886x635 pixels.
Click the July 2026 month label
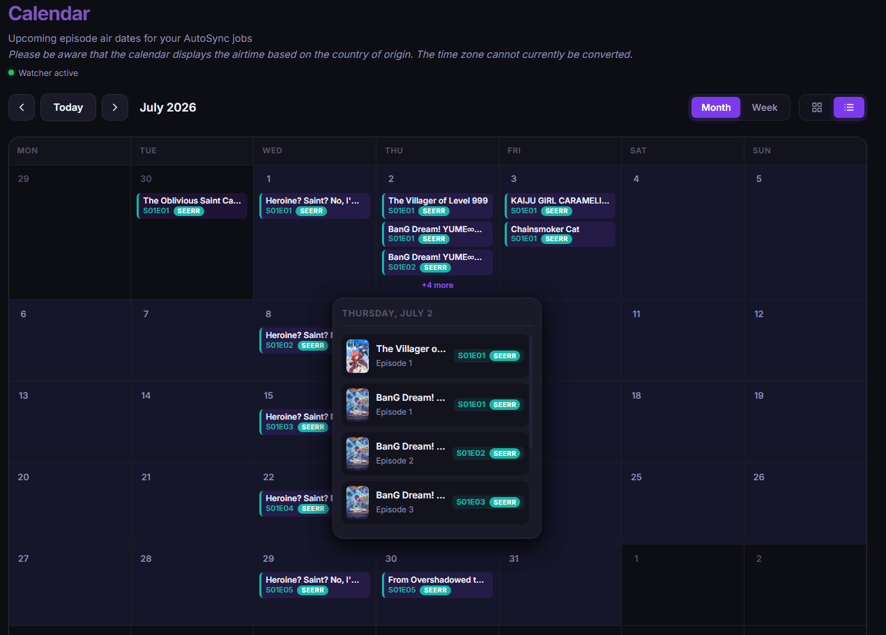click(168, 107)
